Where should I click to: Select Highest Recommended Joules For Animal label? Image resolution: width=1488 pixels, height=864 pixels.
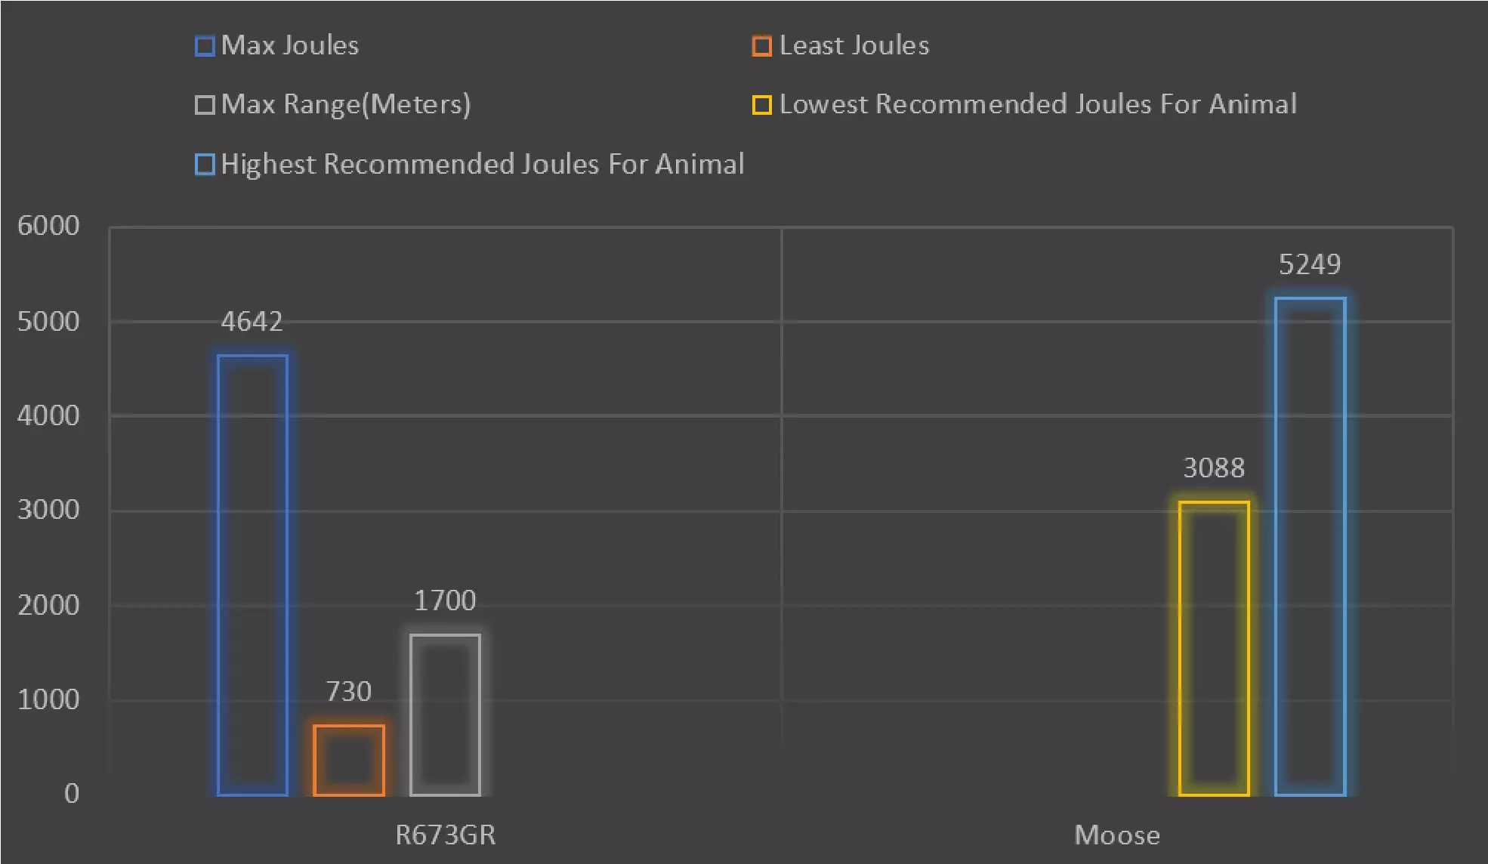483,164
